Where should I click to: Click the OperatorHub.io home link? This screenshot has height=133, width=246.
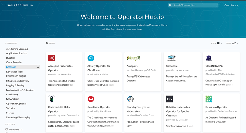19,5
